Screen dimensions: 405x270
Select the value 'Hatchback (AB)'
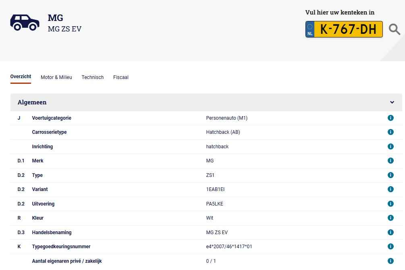[223, 132]
